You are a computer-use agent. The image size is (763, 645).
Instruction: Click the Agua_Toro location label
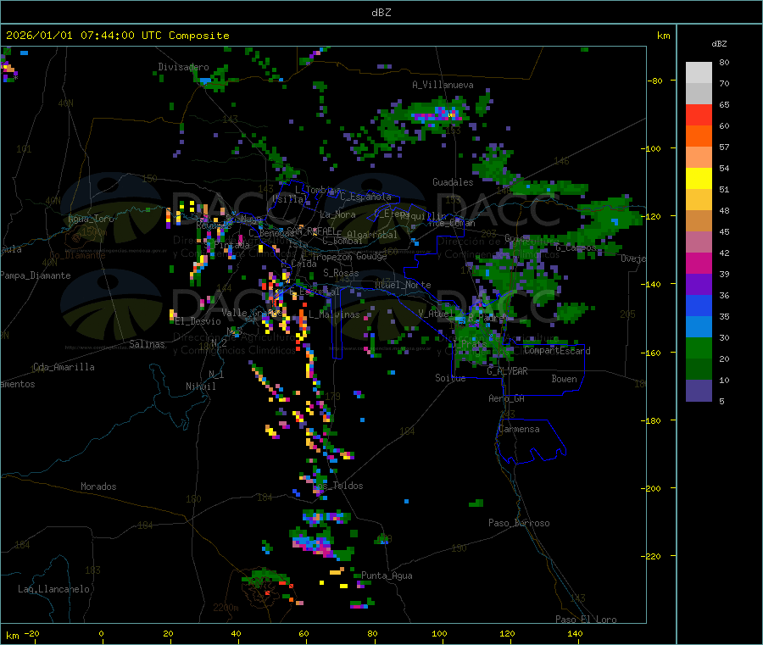tap(91, 219)
